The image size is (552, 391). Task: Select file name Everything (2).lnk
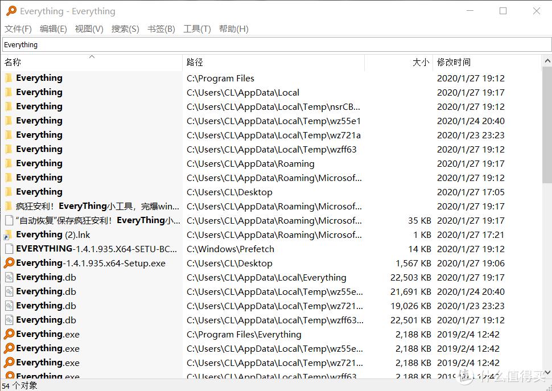click(53, 234)
